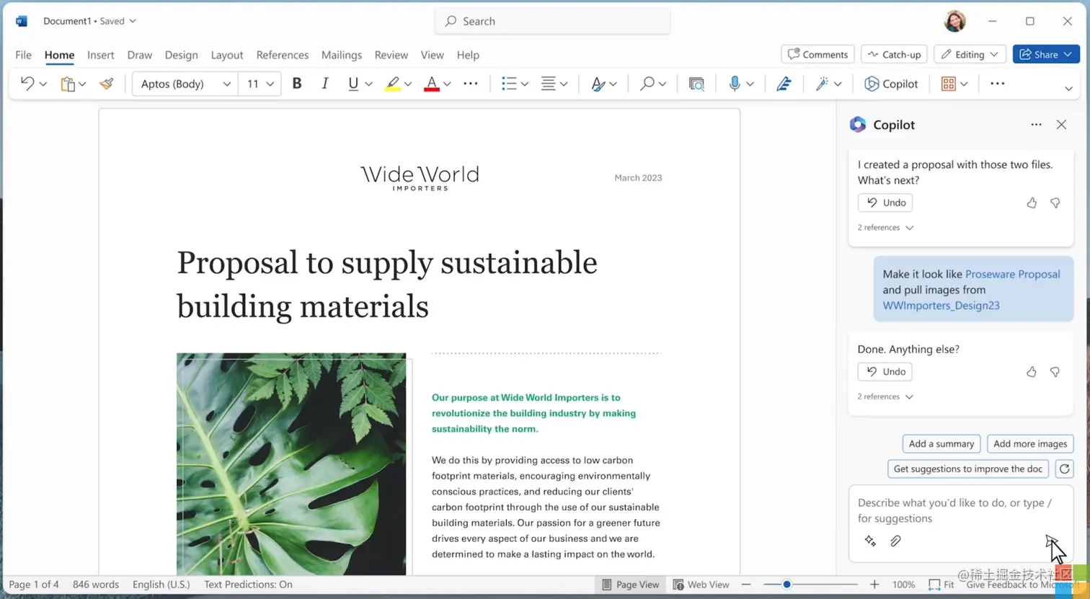
Task: Thumbs up the 'Done. Anything else?' response
Action: point(1032,372)
